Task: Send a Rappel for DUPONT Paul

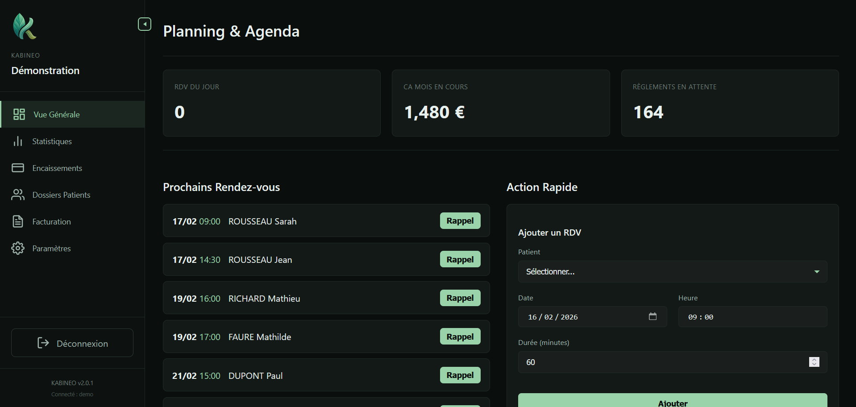Action: pos(460,375)
